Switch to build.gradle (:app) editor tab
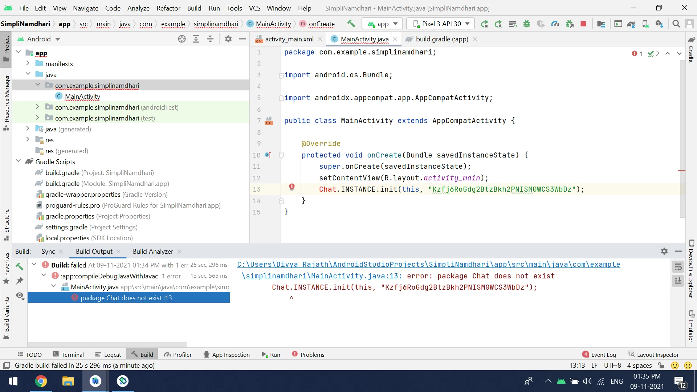The image size is (697, 392). tap(441, 39)
